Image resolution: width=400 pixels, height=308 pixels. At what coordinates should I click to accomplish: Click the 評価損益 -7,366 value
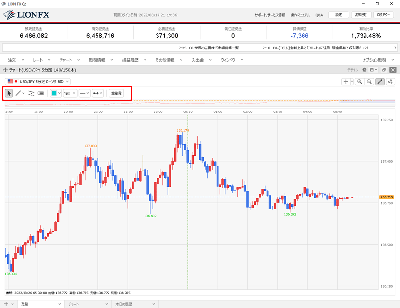pos(299,36)
